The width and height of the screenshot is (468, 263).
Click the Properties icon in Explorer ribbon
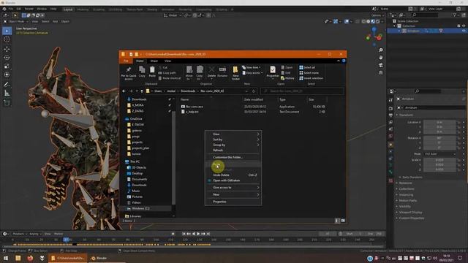pos(273,72)
